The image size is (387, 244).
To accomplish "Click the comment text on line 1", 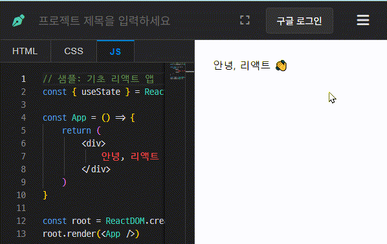I will pyautogui.click(x=98, y=79).
